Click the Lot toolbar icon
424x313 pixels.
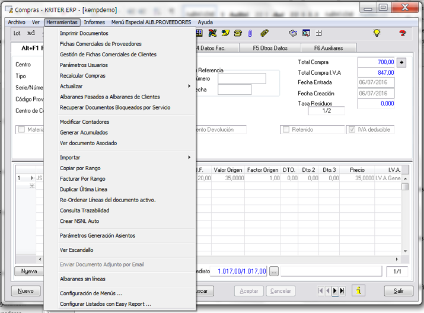tap(17, 33)
